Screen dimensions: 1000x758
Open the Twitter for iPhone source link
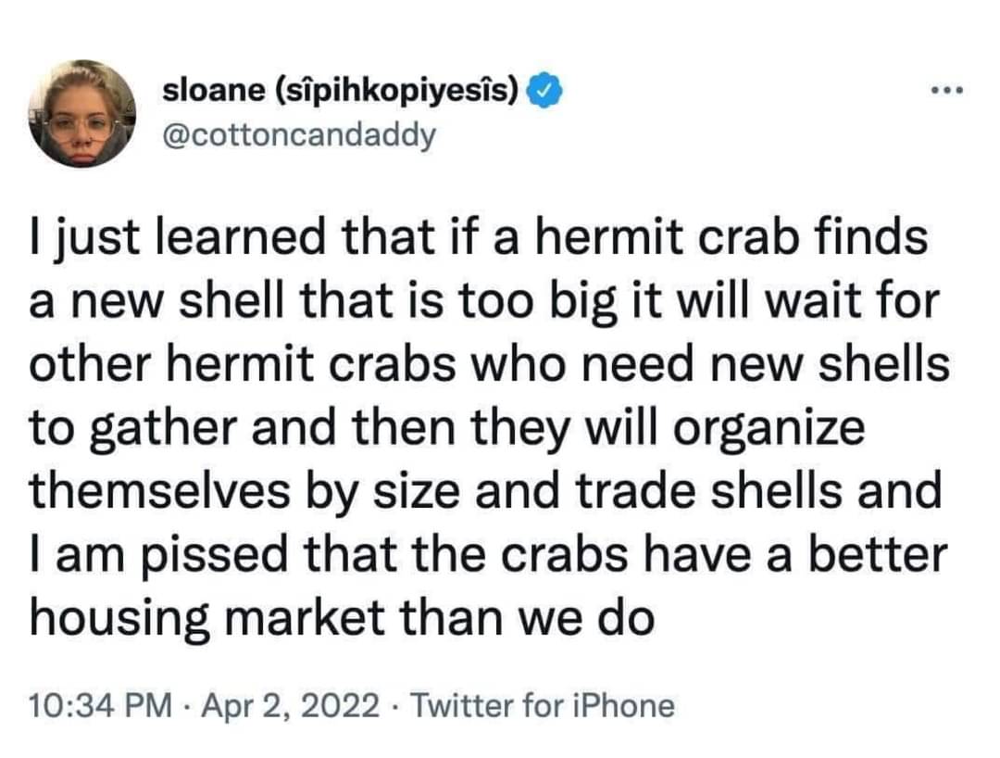[542, 706]
